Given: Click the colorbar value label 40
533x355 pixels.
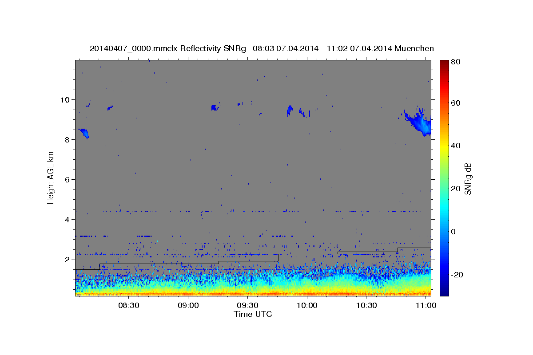Looking at the screenshot, I should (455, 146).
